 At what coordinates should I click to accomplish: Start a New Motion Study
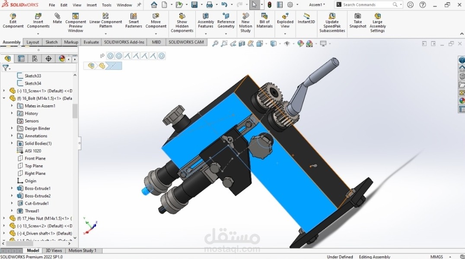[x=245, y=23]
